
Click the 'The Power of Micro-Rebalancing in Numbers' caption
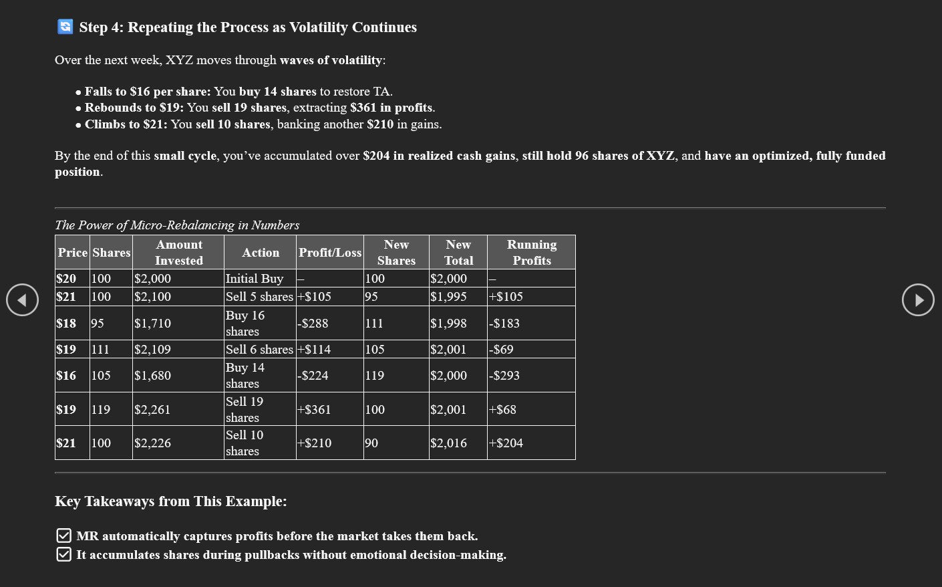(177, 225)
